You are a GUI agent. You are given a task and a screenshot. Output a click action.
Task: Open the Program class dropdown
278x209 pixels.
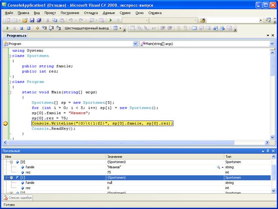click(135, 44)
